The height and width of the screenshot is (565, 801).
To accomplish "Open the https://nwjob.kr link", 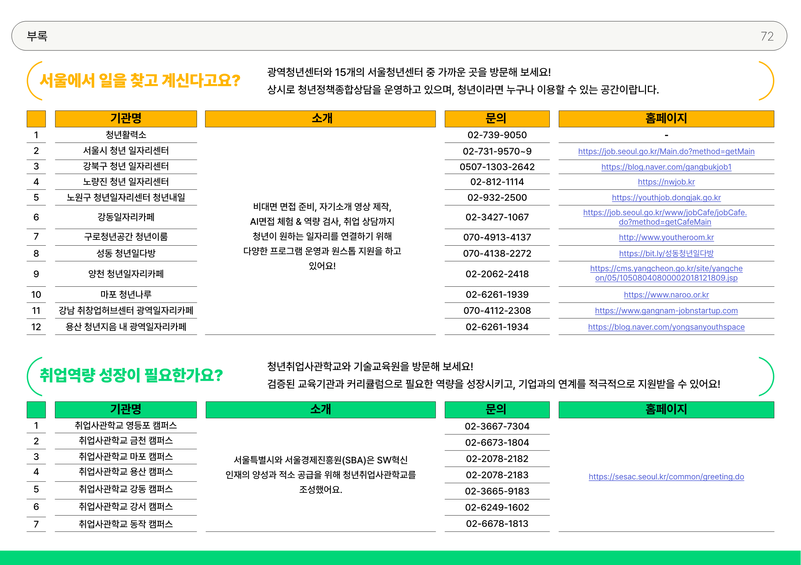I will (x=666, y=182).
